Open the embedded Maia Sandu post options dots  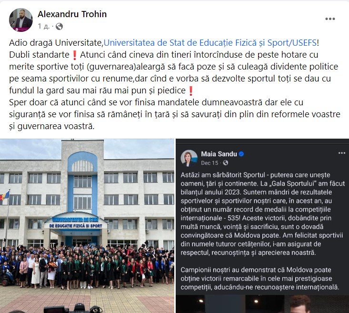(342, 153)
